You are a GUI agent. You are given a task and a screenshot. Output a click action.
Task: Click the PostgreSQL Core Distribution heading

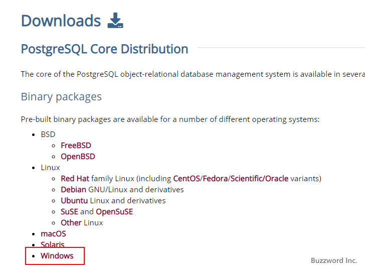click(x=104, y=49)
